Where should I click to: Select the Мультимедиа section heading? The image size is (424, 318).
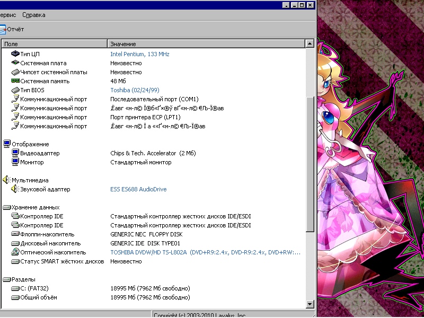(x=30, y=180)
